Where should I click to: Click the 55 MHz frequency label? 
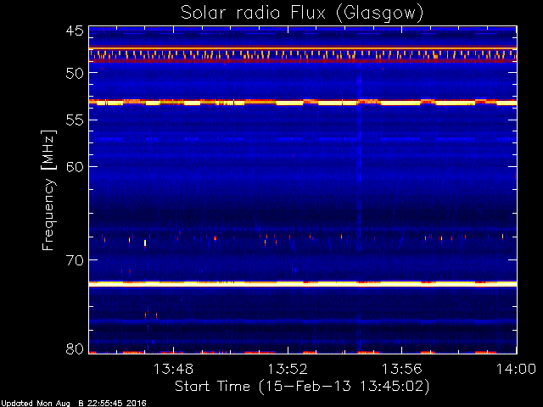(75, 120)
